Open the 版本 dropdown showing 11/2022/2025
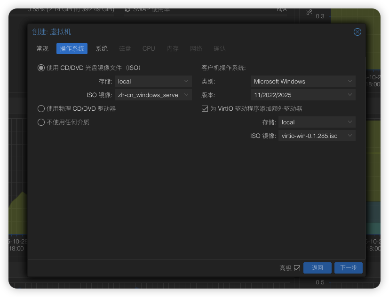This screenshot has width=389, height=297. point(302,95)
